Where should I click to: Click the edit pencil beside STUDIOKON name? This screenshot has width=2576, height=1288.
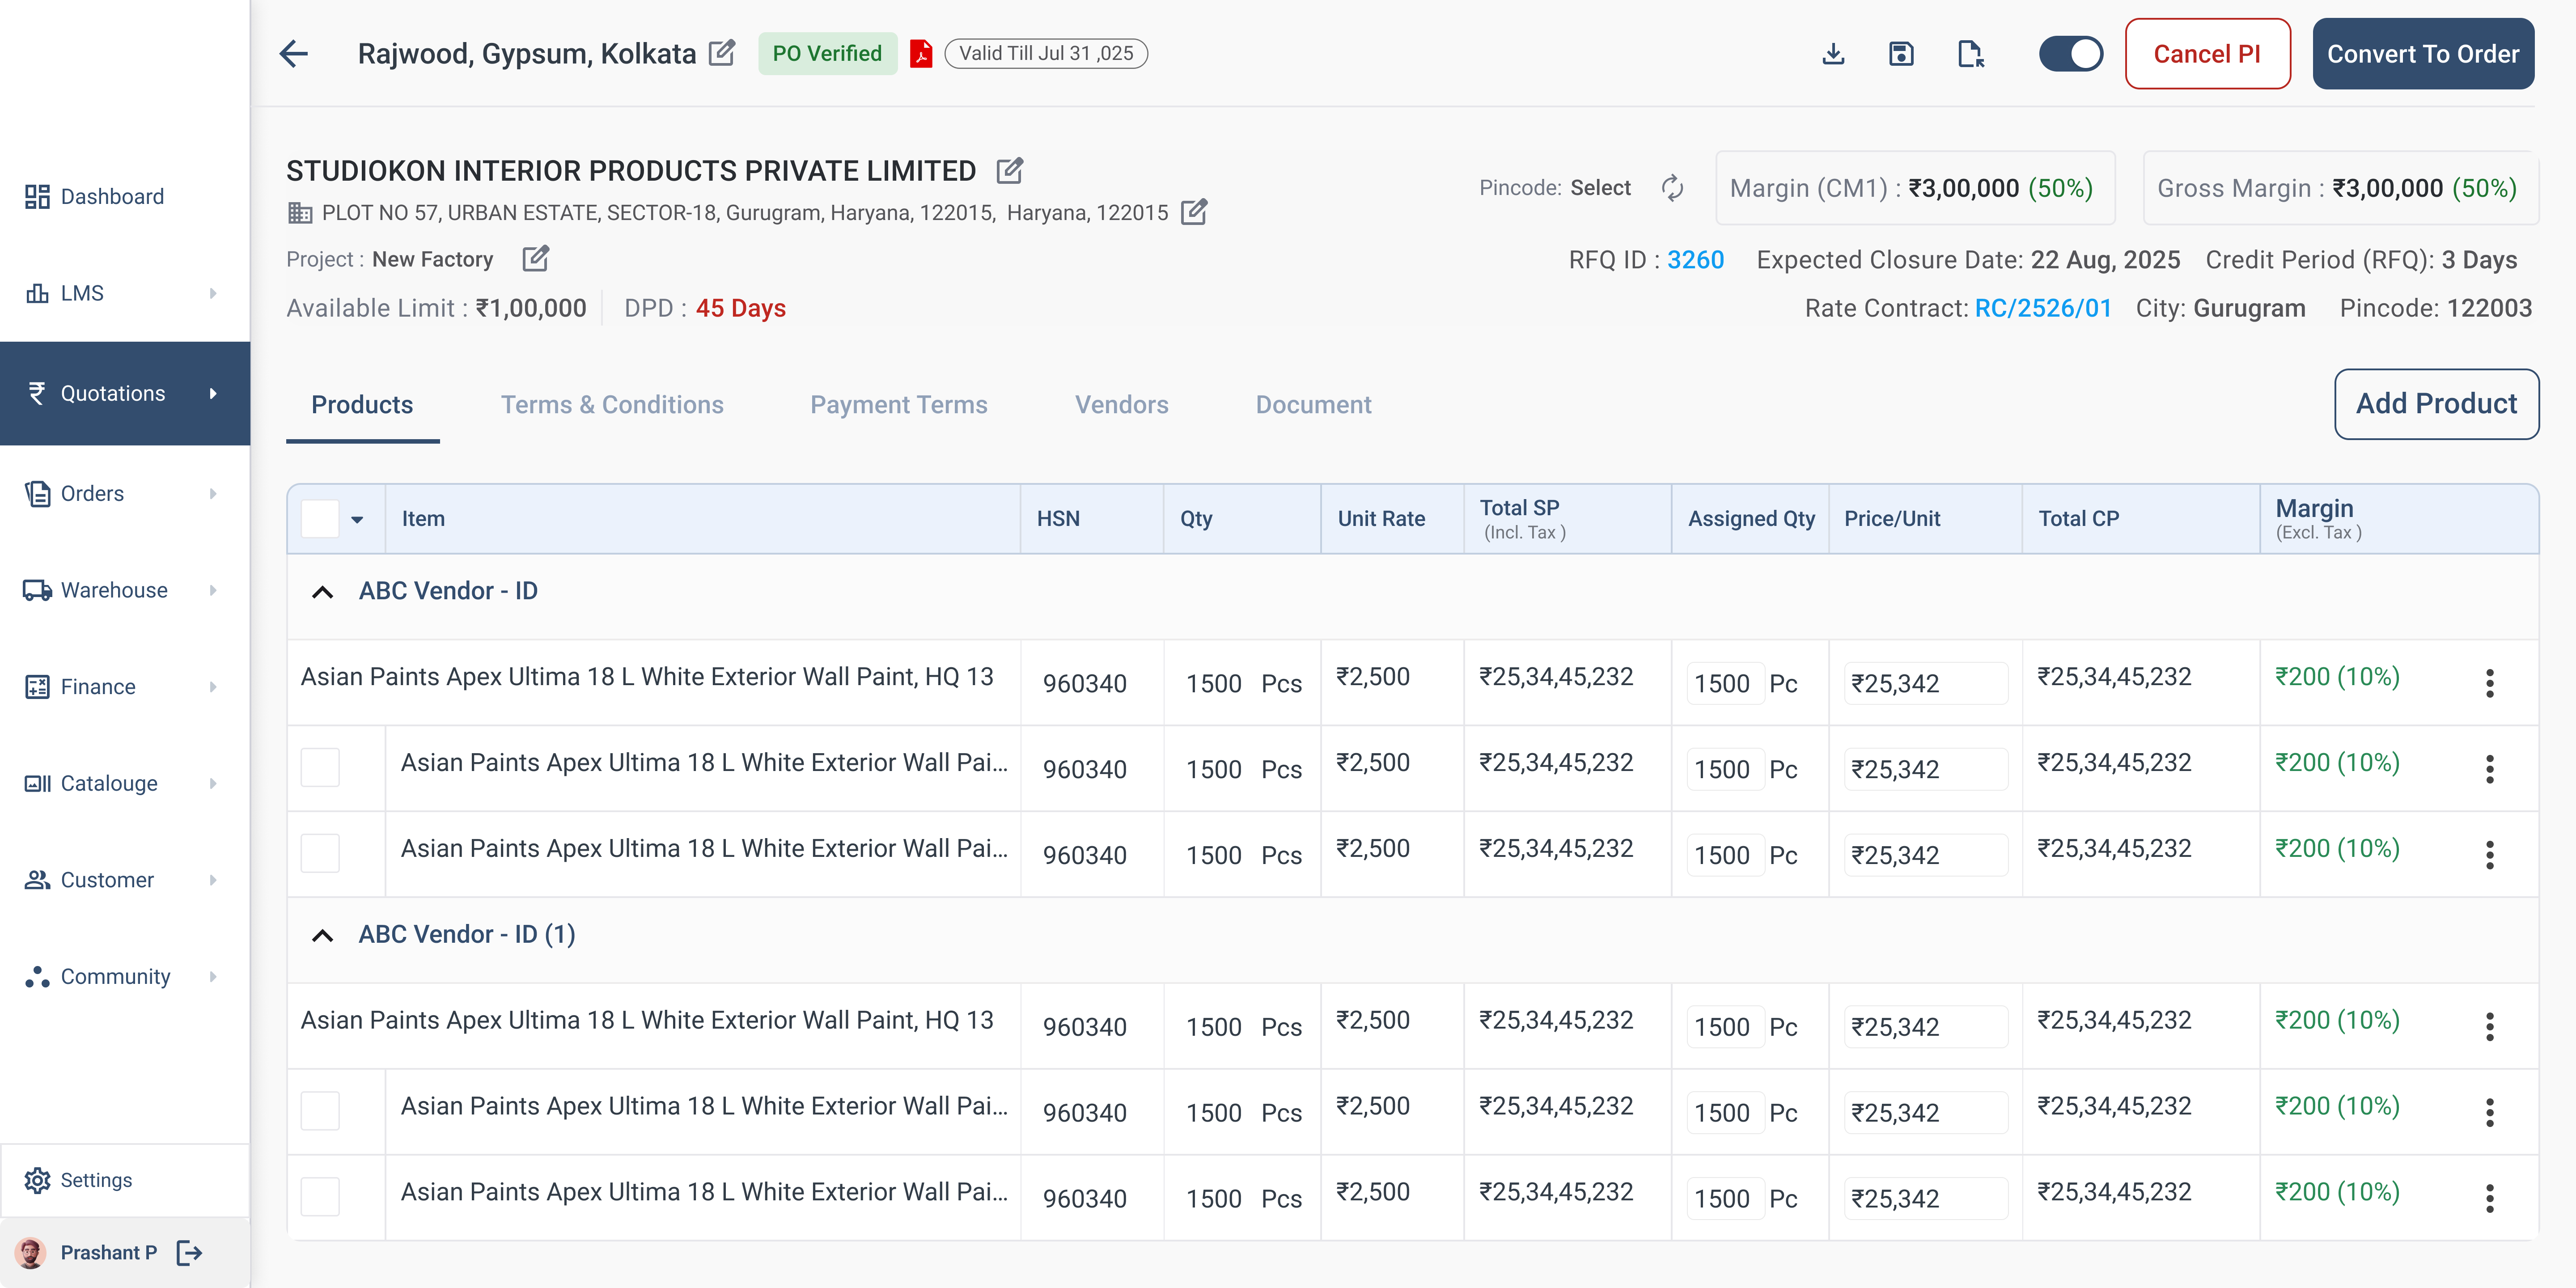(1010, 171)
